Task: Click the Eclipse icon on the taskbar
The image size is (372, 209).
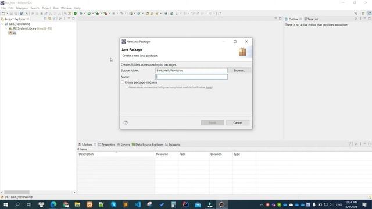Action: tap(221, 204)
